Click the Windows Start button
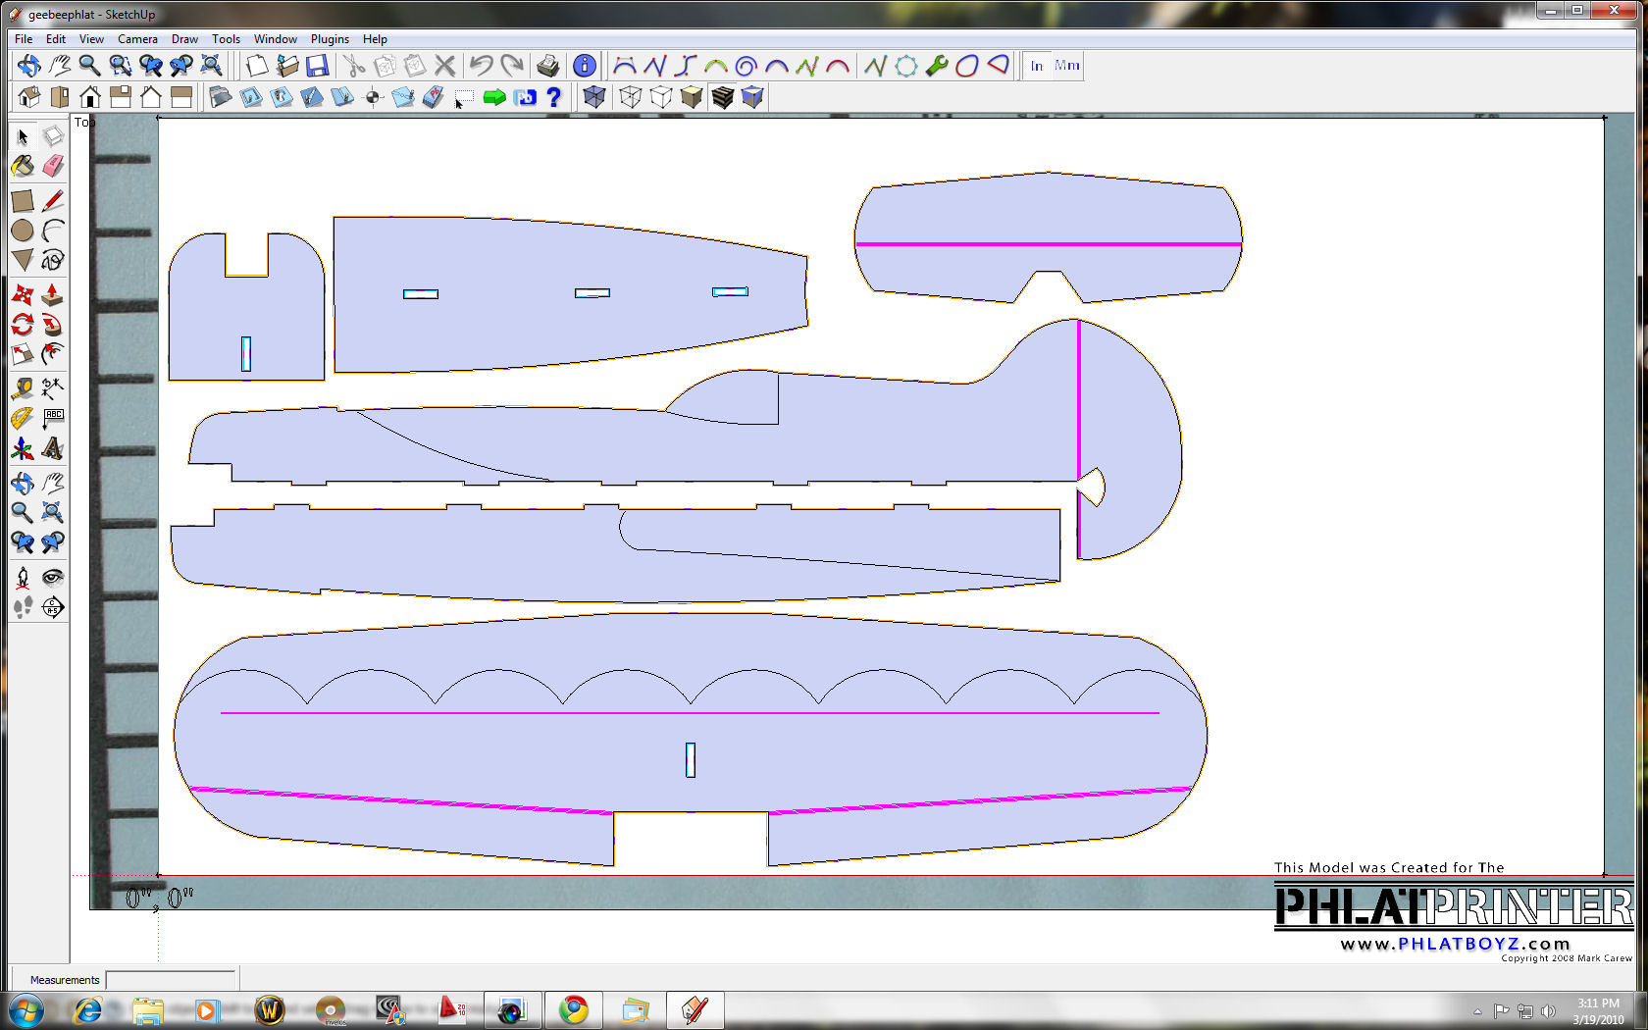The image size is (1648, 1030). (x=26, y=1010)
